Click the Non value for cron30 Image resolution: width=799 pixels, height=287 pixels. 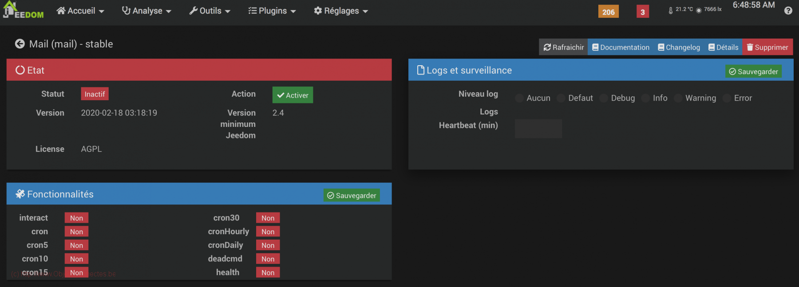coord(268,218)
